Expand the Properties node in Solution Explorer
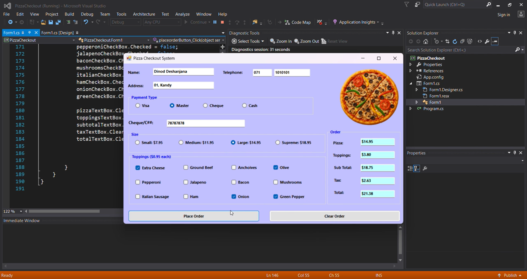Screen dimensions: 527x279 pos(411,65)
